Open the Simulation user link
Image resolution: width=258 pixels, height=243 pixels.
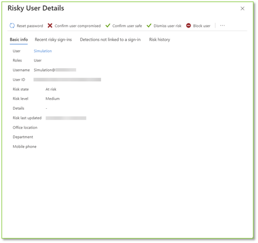point(43,51)
